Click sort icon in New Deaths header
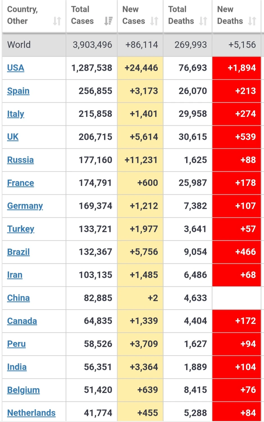 [x=252, y=21]
